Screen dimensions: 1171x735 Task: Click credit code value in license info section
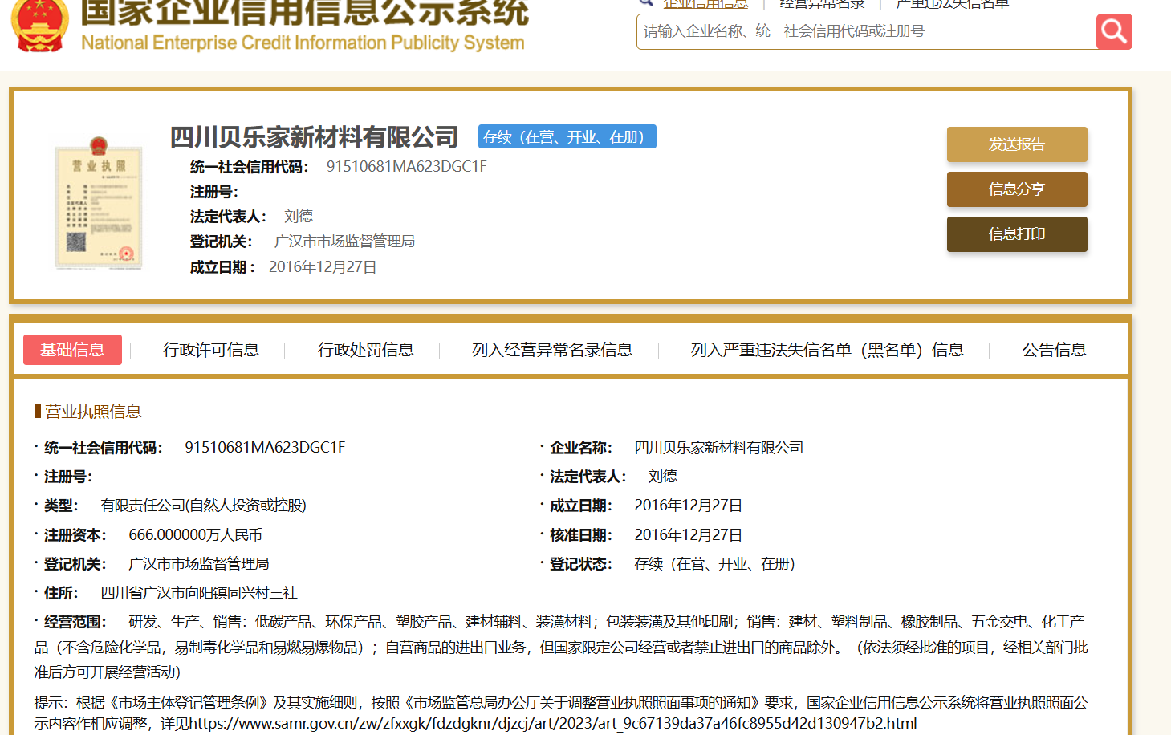pyautogui.click(x=265, y=447)
